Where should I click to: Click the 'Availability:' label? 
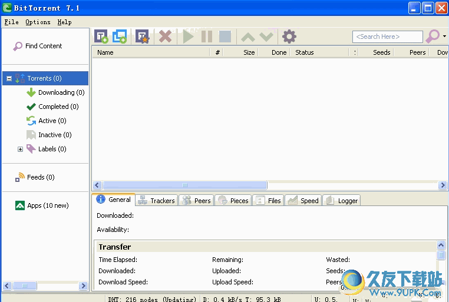113,230
